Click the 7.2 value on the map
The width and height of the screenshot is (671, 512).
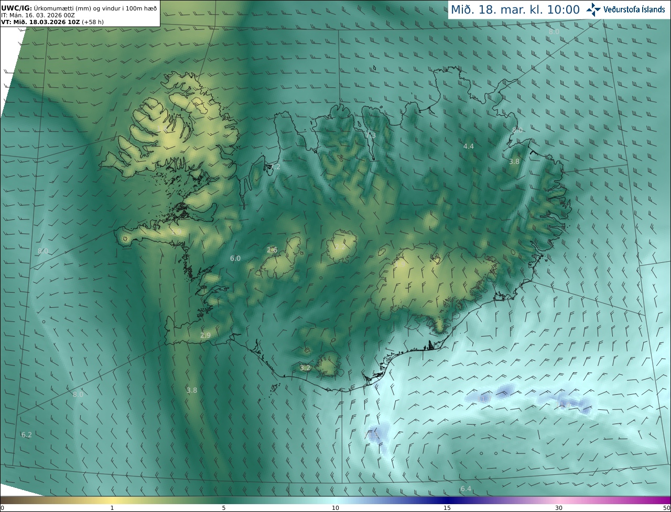click(275, 167)
